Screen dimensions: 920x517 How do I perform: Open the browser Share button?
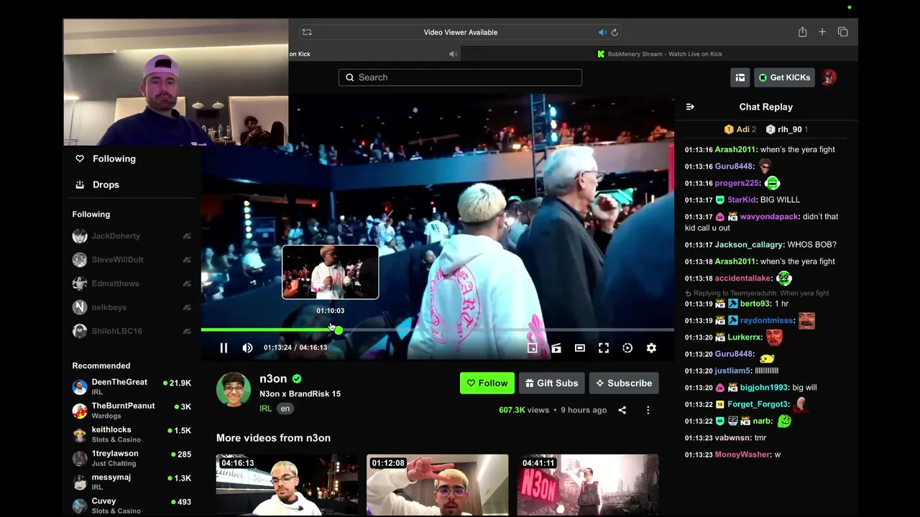[802, 32]
